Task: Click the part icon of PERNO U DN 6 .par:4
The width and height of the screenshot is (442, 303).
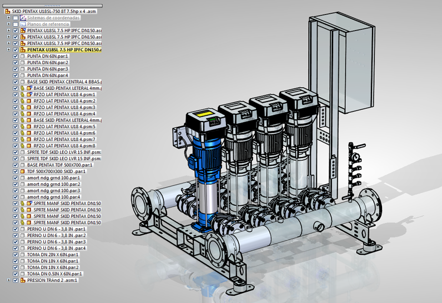Action: pyautogui.click(x=23, y=249)
